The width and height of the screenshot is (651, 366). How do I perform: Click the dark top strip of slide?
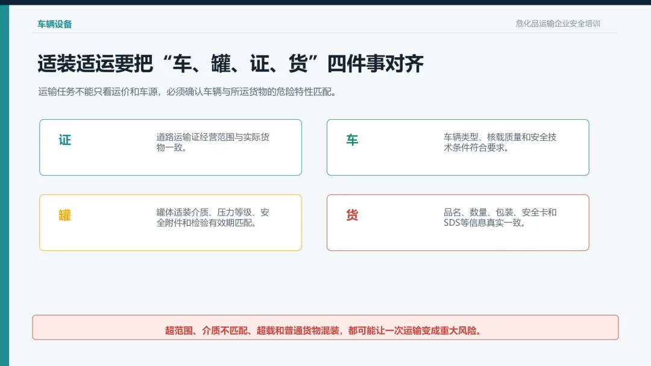(x=325, y=2)
